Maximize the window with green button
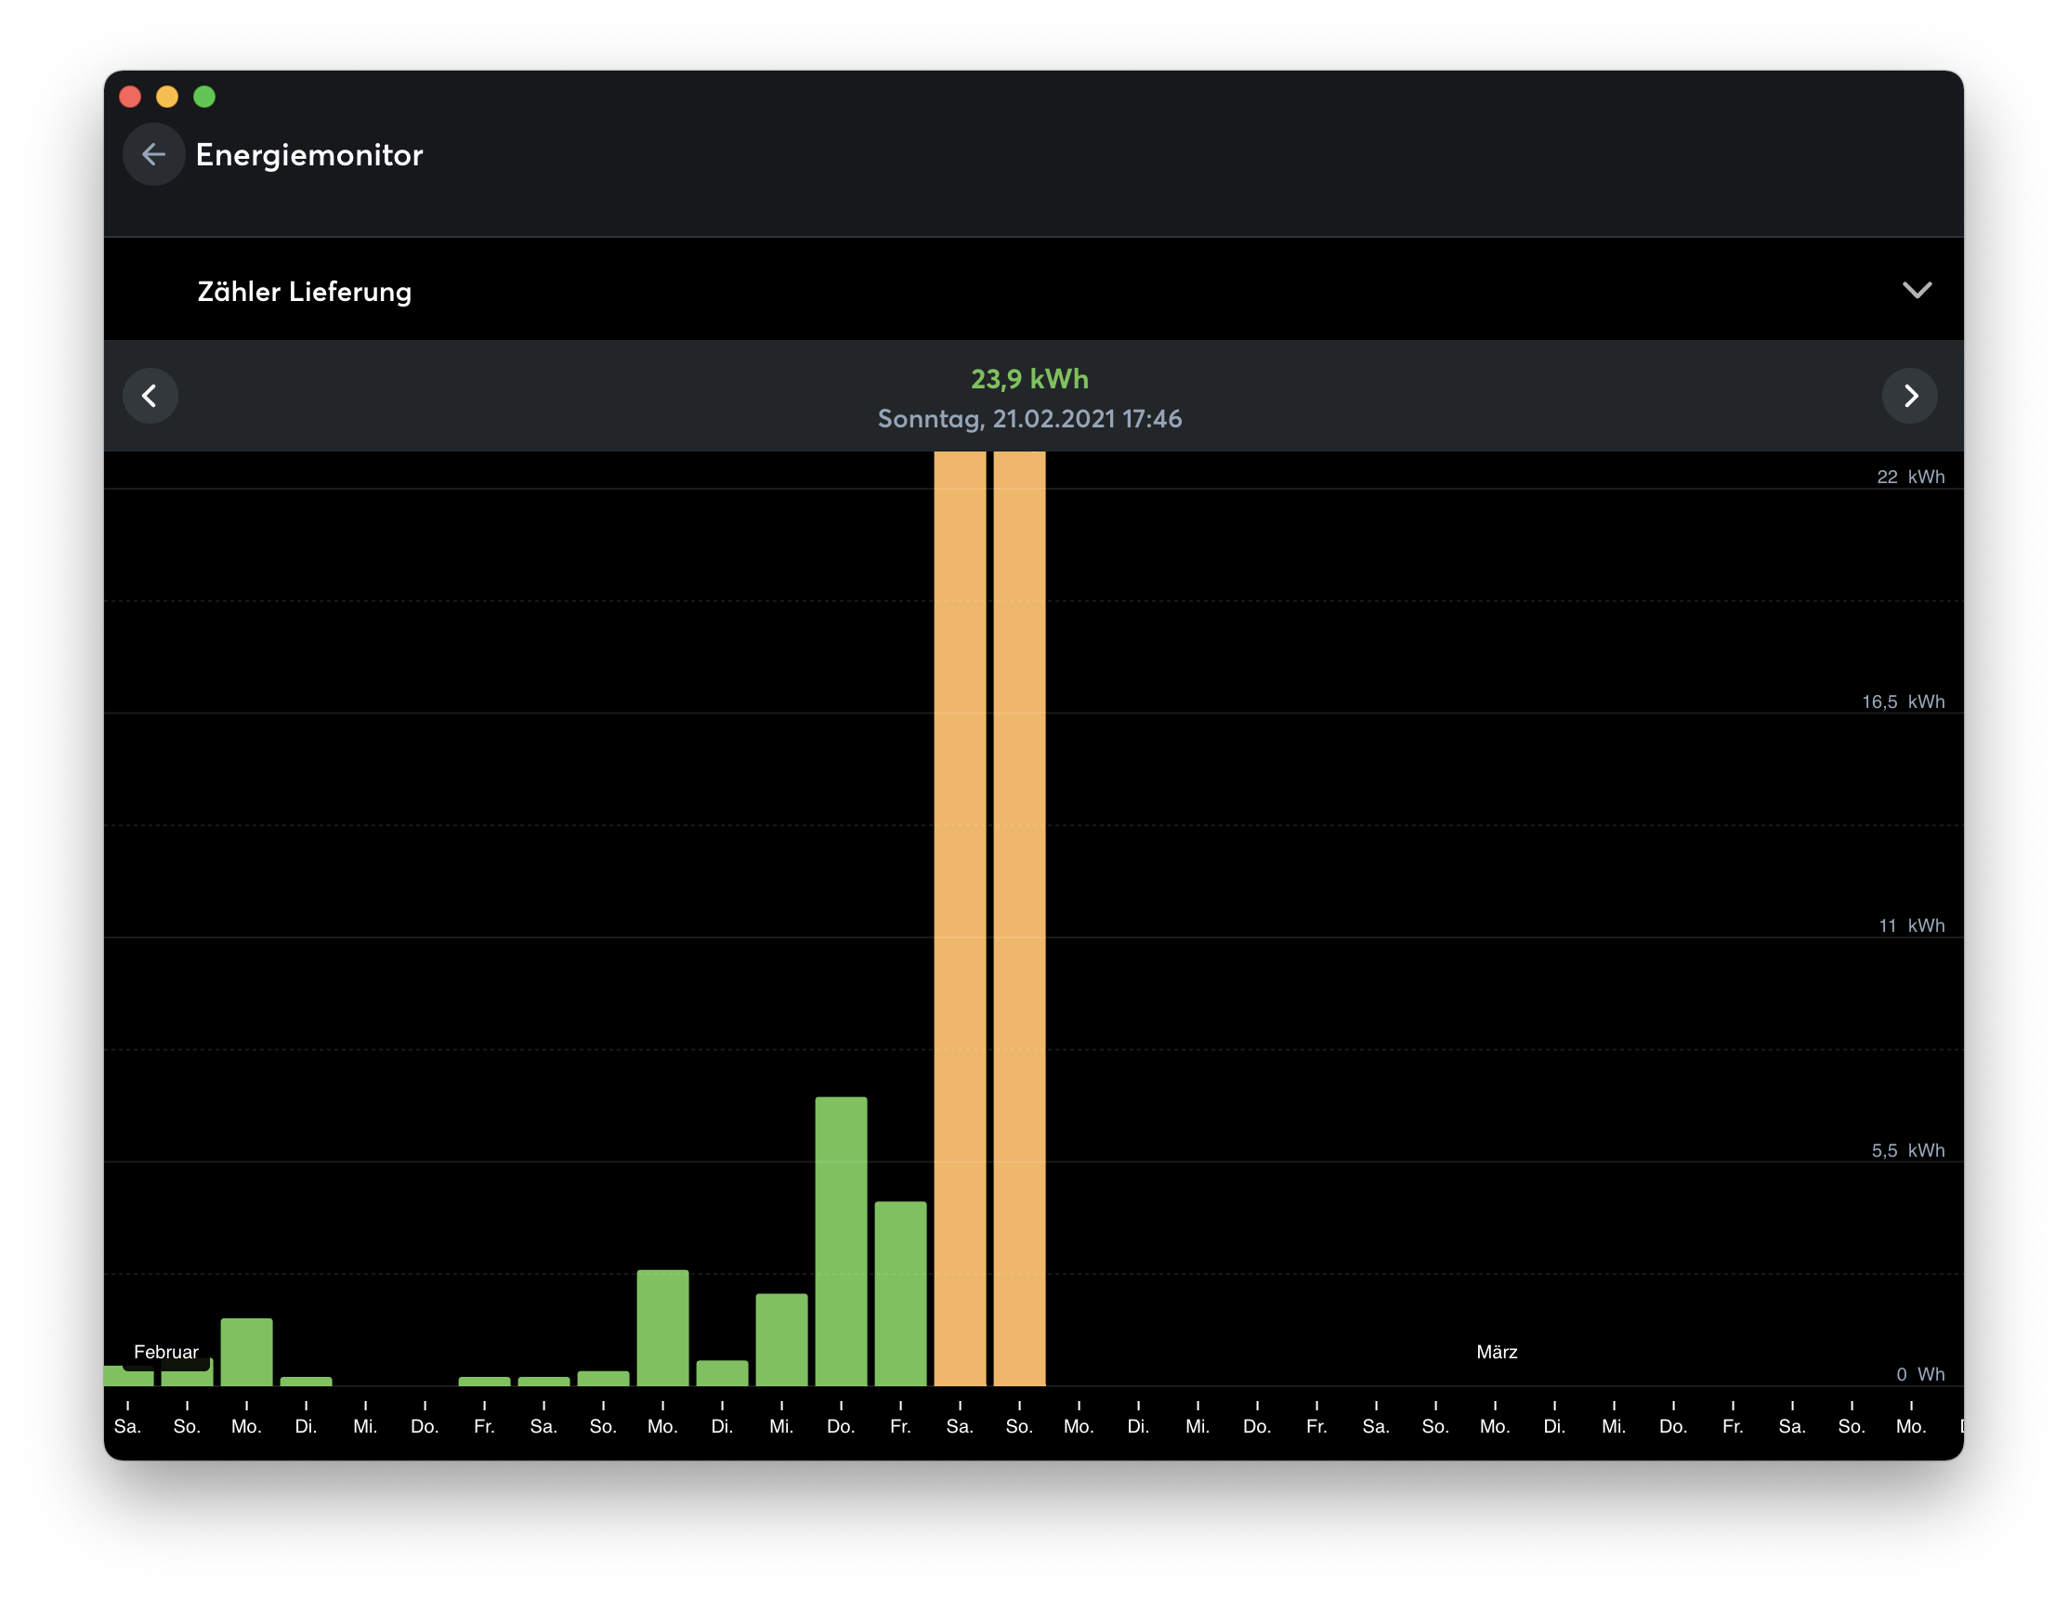The image size is (2068, 1598). 204,97
